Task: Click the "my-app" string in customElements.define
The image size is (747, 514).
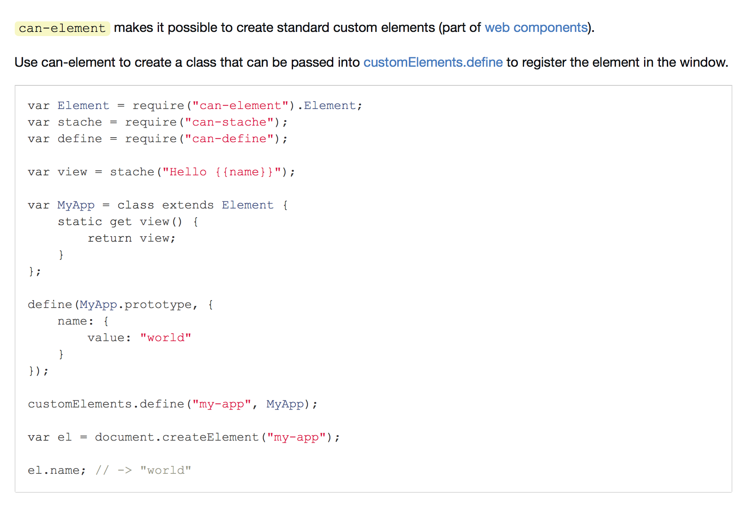Action: pyautogui.click(x=222, y=404)
